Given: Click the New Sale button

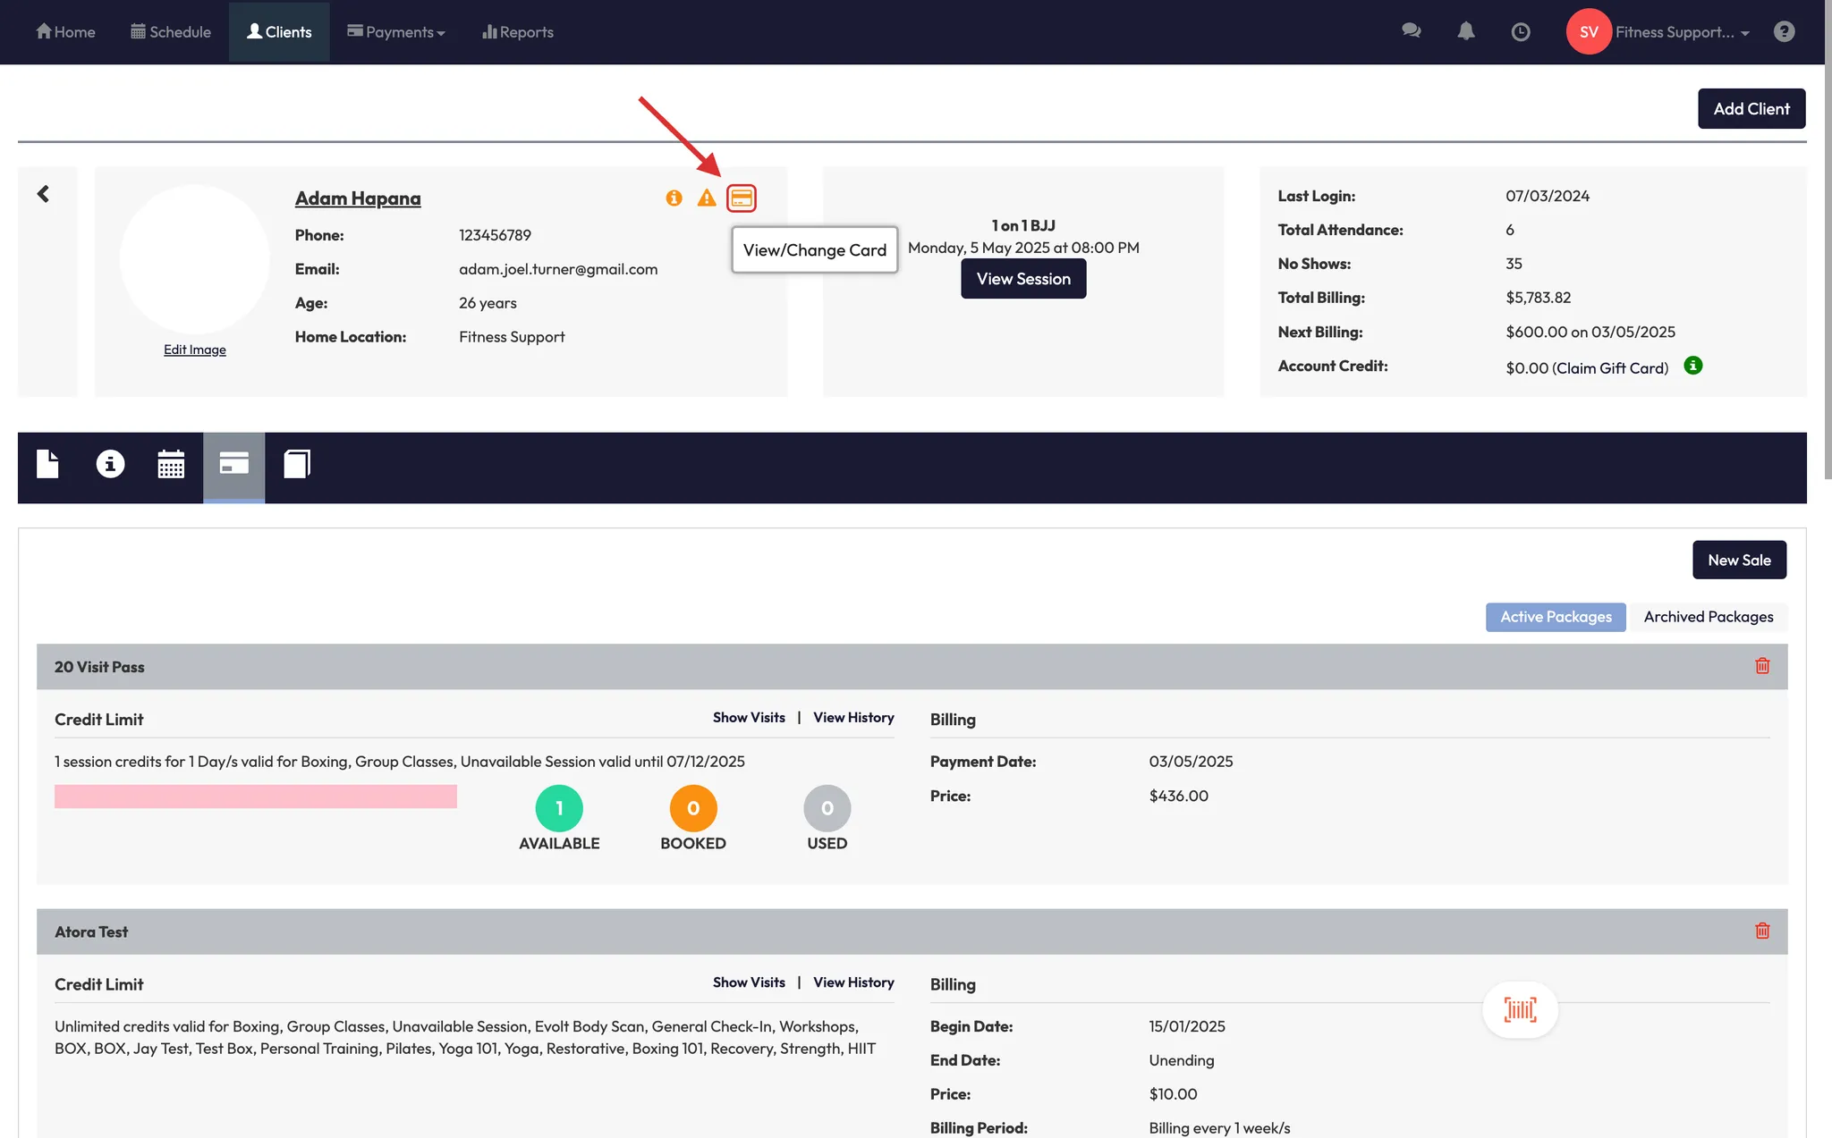Looking at the screenshot, I should click(x=1738, y=560).
